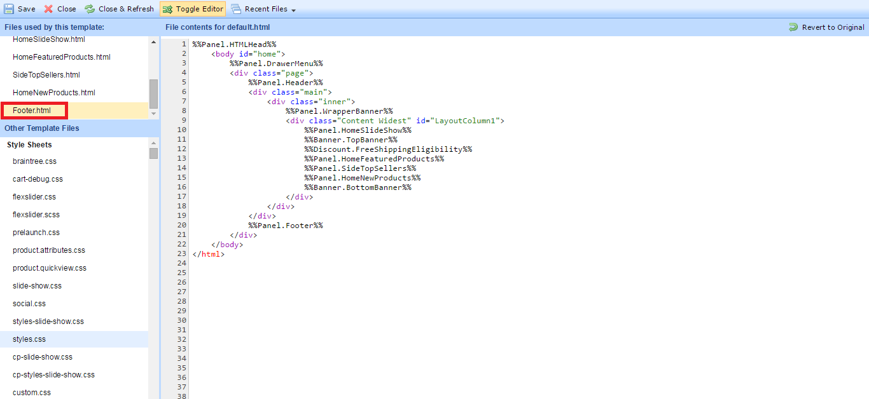Select HomeSlideShow.html file
The height and width of the screenshot is (399, 869).
[48, 39]
